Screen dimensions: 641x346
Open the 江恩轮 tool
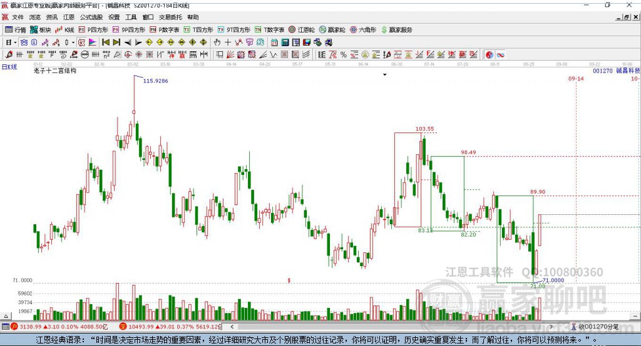(302, 30)
